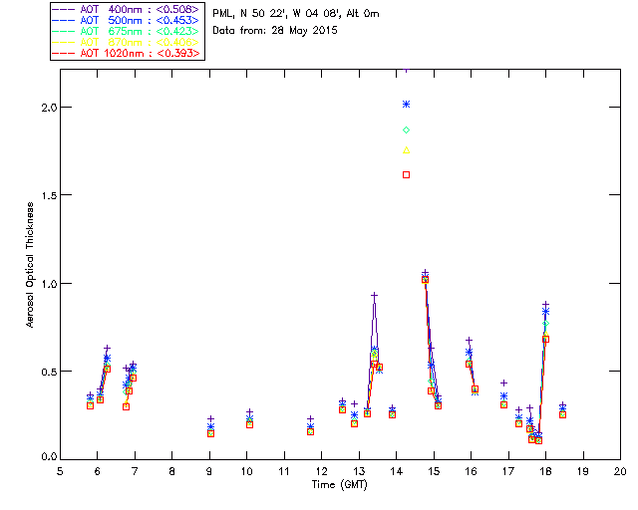The height and width of the screenshot is (510, 638).
Task: Click the AOT 1020nm legend entry
Action: point(128,53)
